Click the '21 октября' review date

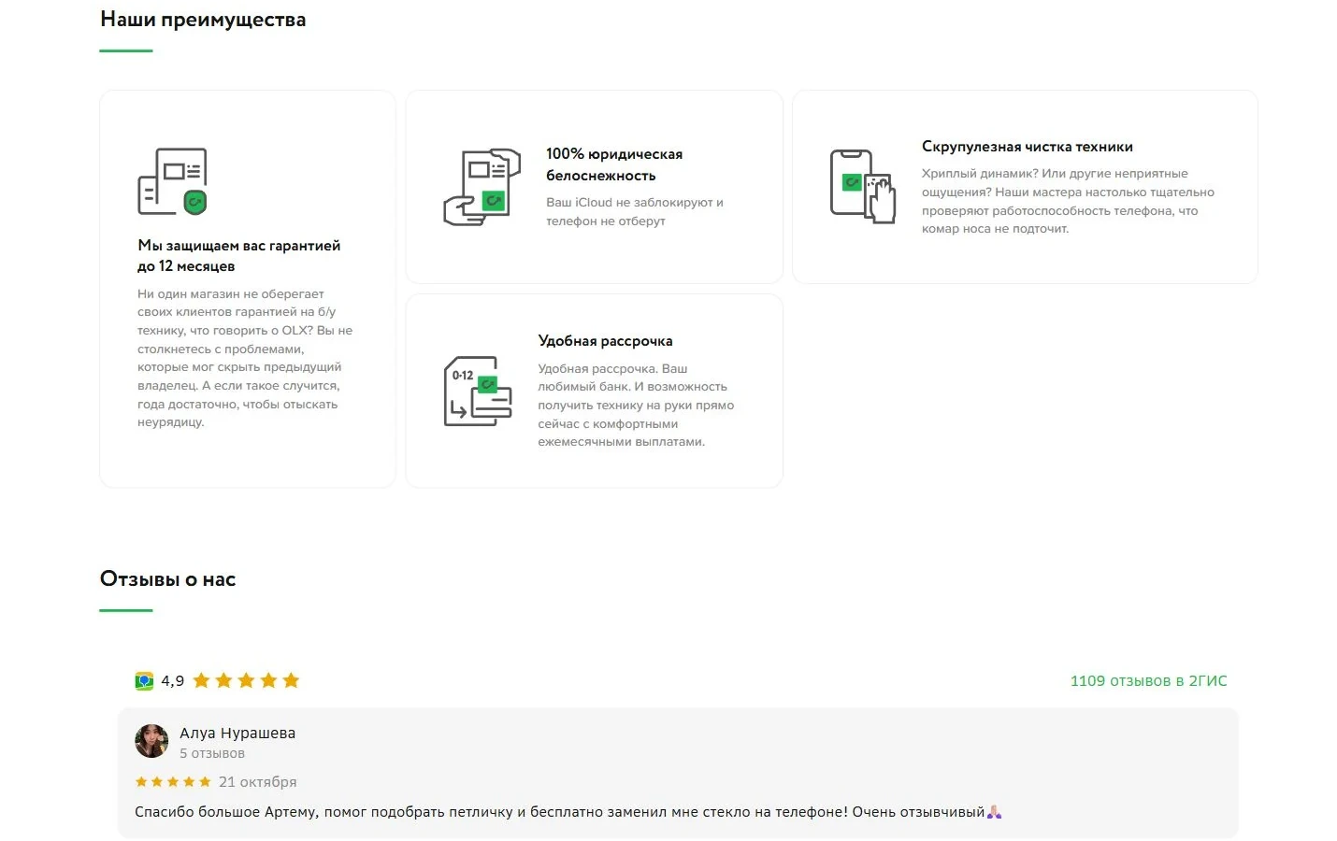click(x=258, y=782)
